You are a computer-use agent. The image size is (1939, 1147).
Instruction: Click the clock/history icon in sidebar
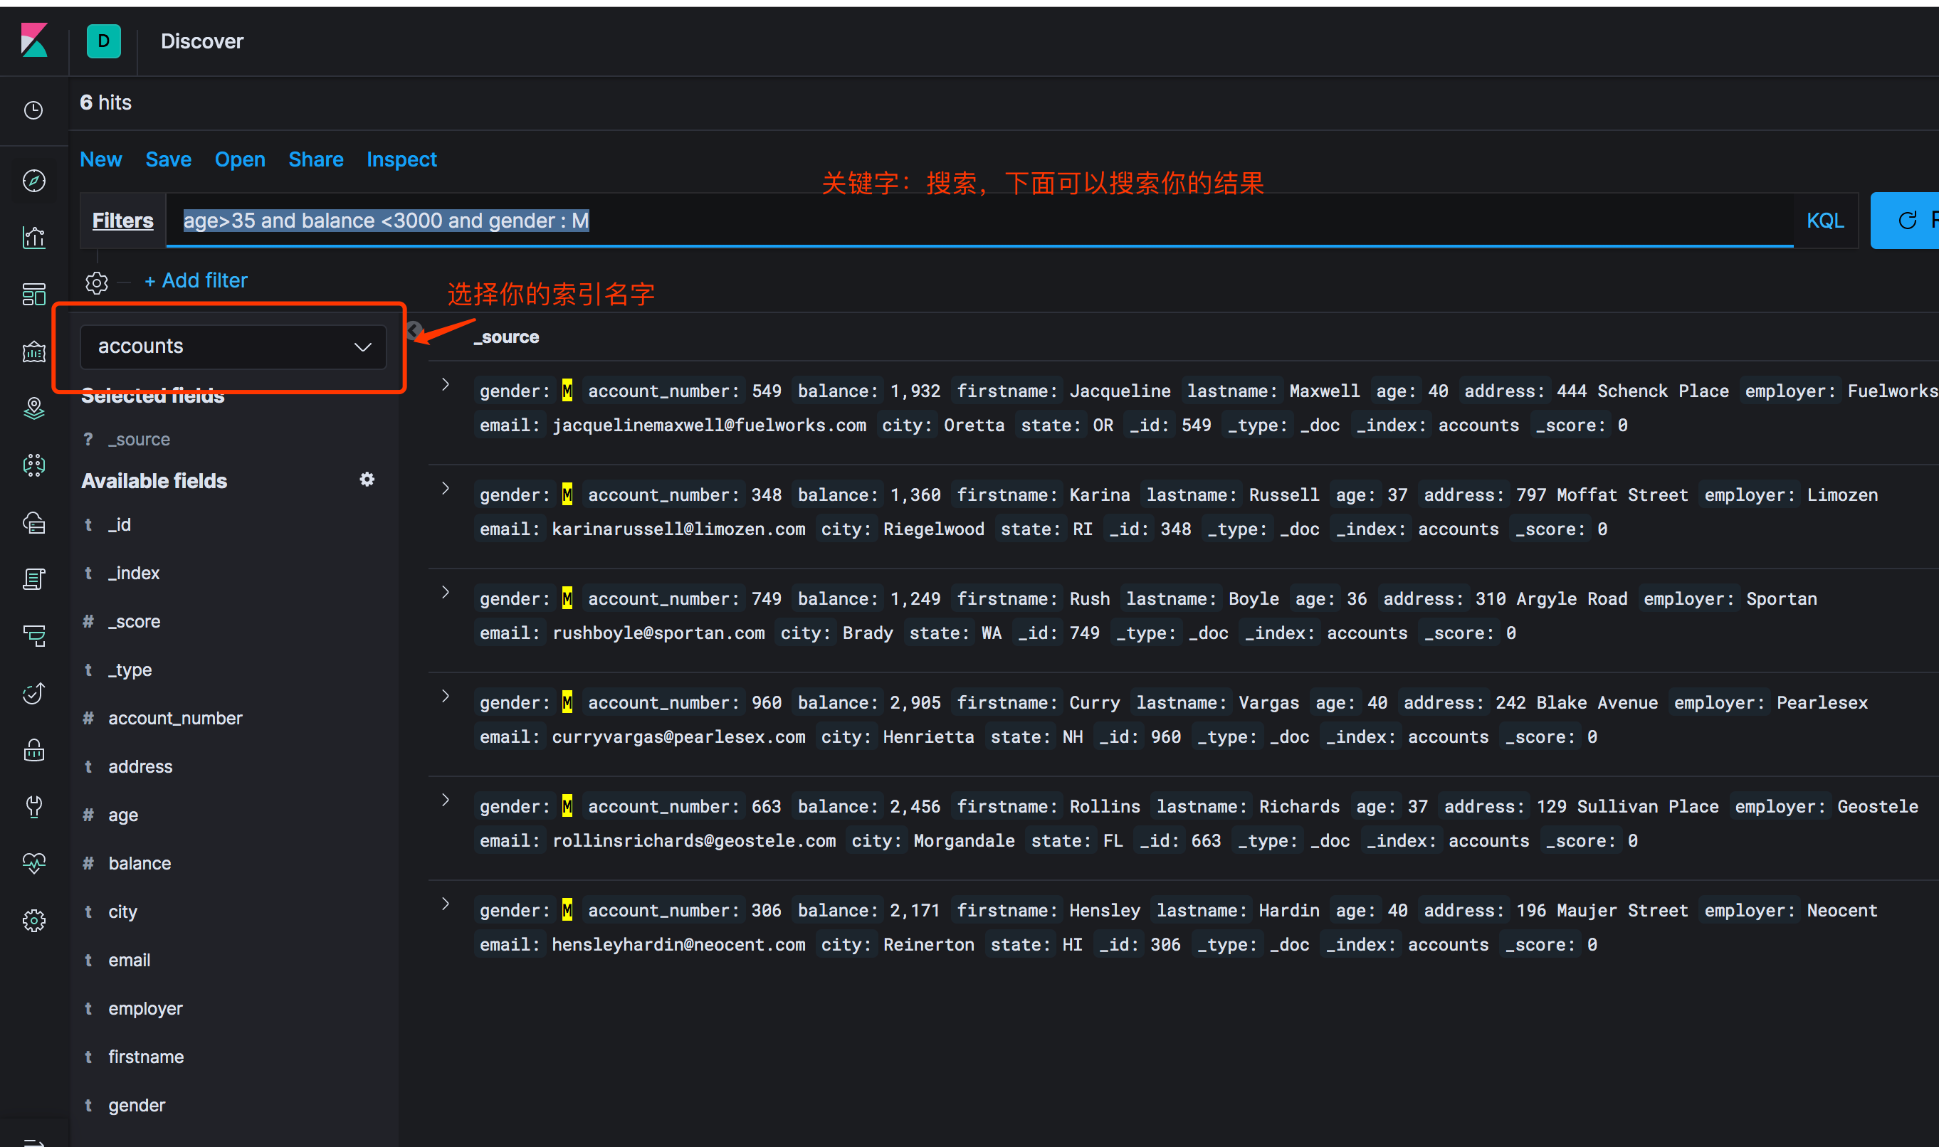point(34,102)
